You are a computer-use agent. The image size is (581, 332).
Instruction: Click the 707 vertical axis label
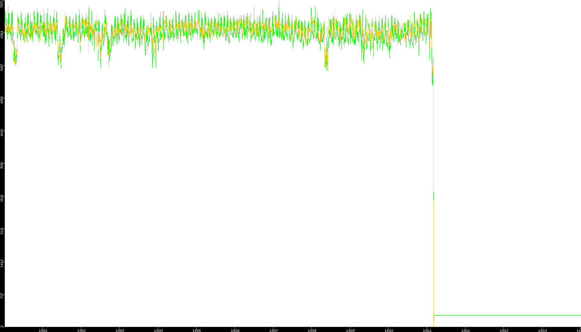pos(2,296)
